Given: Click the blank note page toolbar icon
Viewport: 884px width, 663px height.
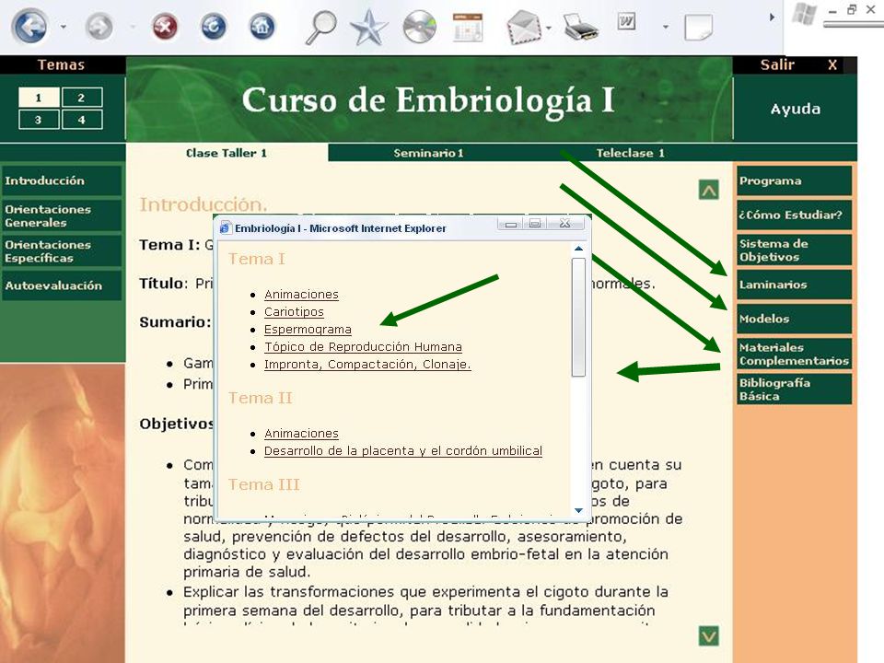Looking at the screenshot, I should (x=699, y=27).
